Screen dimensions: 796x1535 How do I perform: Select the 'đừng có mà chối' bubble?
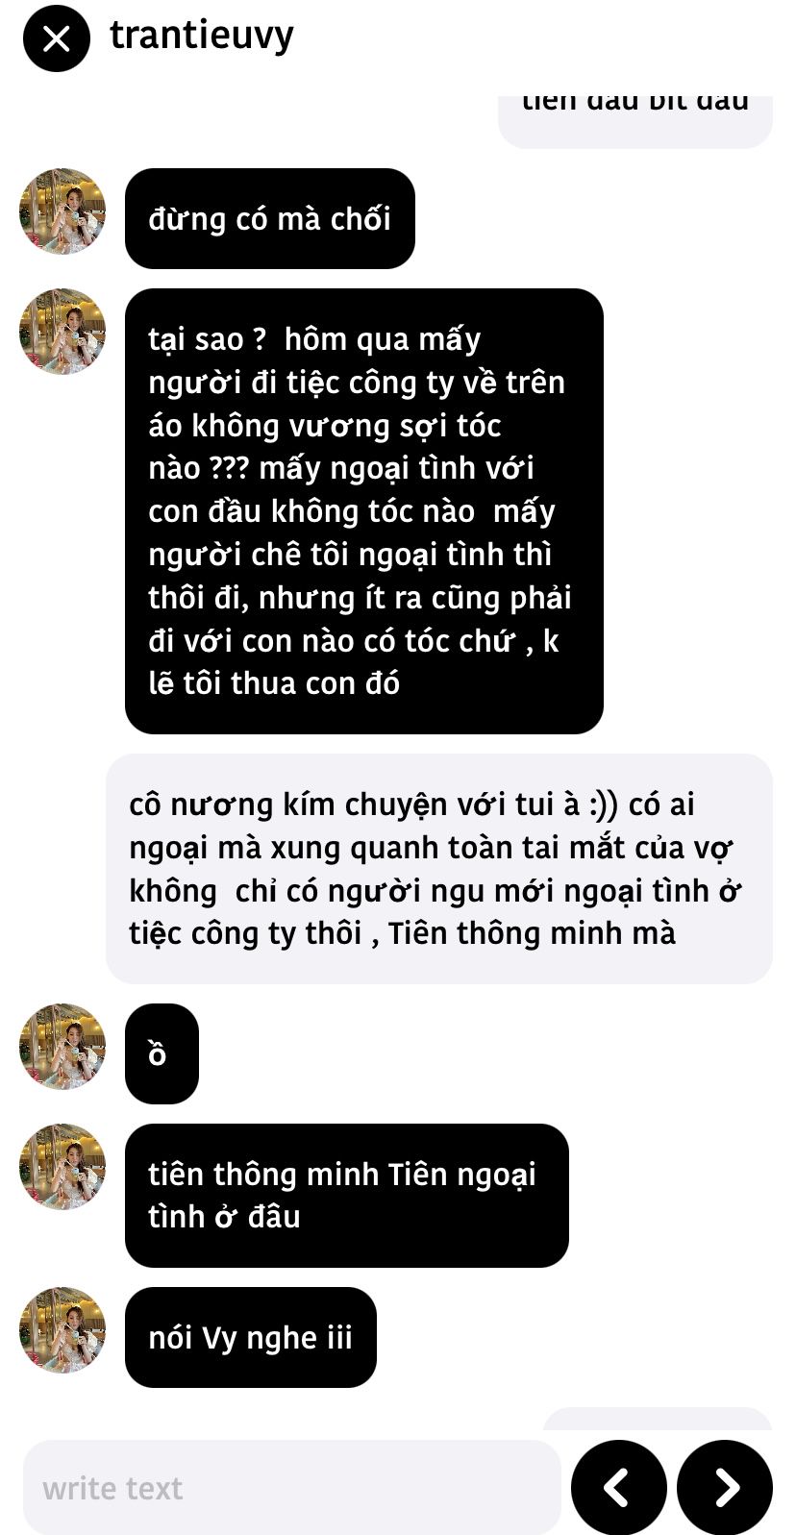pyautogui.click(x=270, y=218)
